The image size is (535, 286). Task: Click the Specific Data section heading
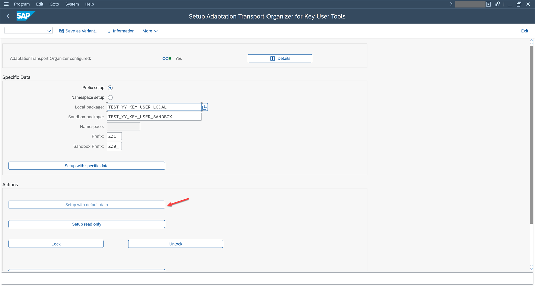click(16, 77)
